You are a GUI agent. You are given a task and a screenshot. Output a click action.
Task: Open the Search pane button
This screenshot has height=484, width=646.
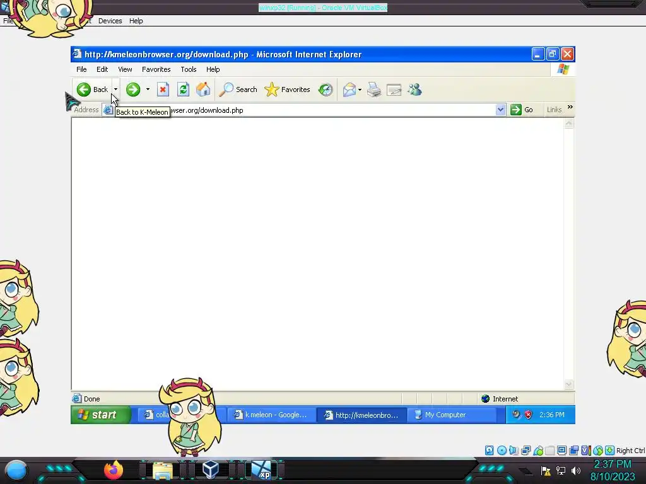pyautogui.click(x=238, y=89)
